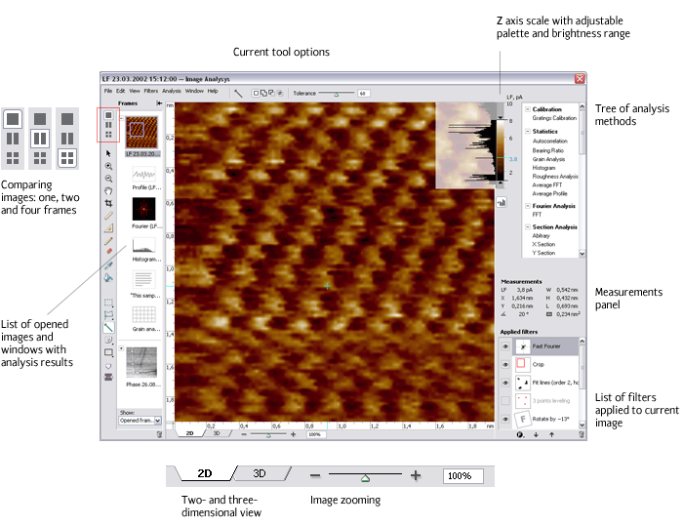
Task: Select the zoom in magnifier tool
Action: [x=108, y=167]
